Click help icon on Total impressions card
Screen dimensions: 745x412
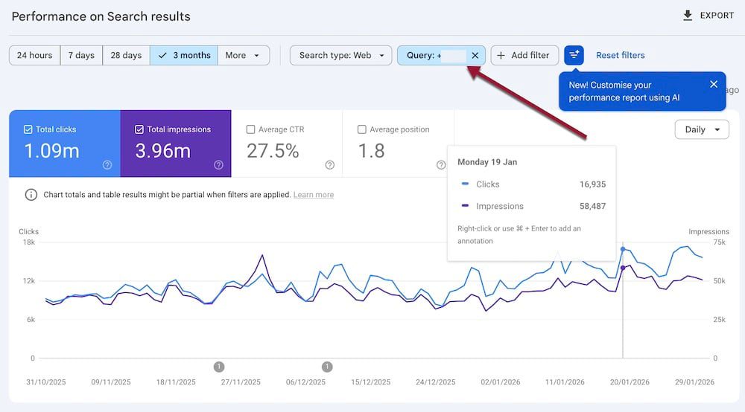click(218, 165)
